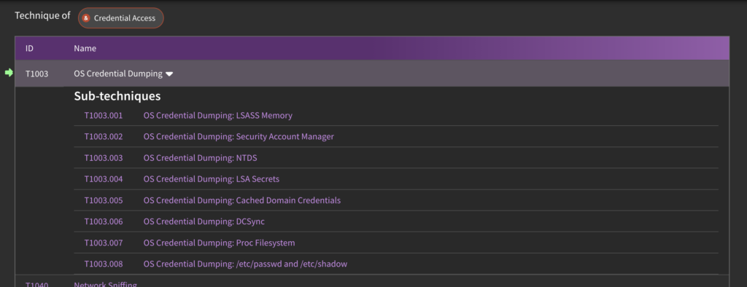Open sub-technique ID T1003.005

tap(104, 200)
